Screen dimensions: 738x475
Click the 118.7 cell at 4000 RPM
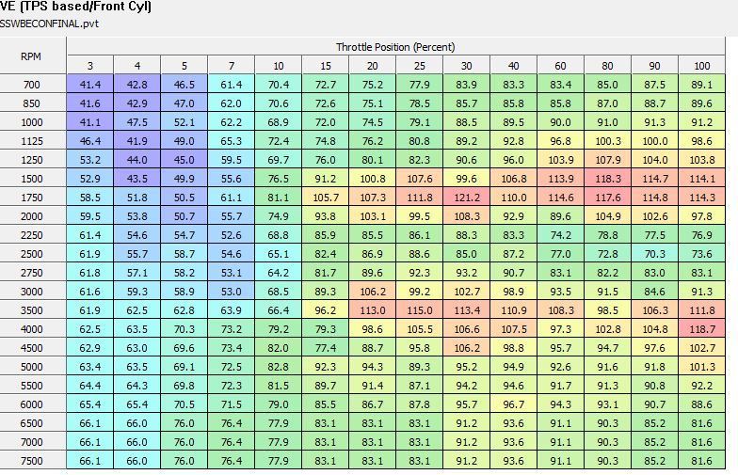pos(701,329)
